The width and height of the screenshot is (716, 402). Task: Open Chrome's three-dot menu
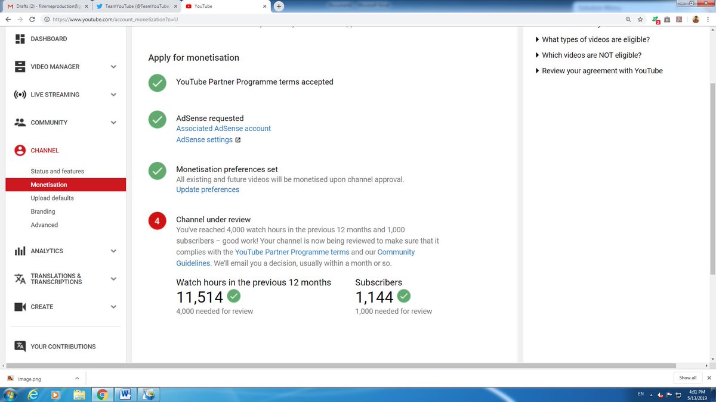708,19
